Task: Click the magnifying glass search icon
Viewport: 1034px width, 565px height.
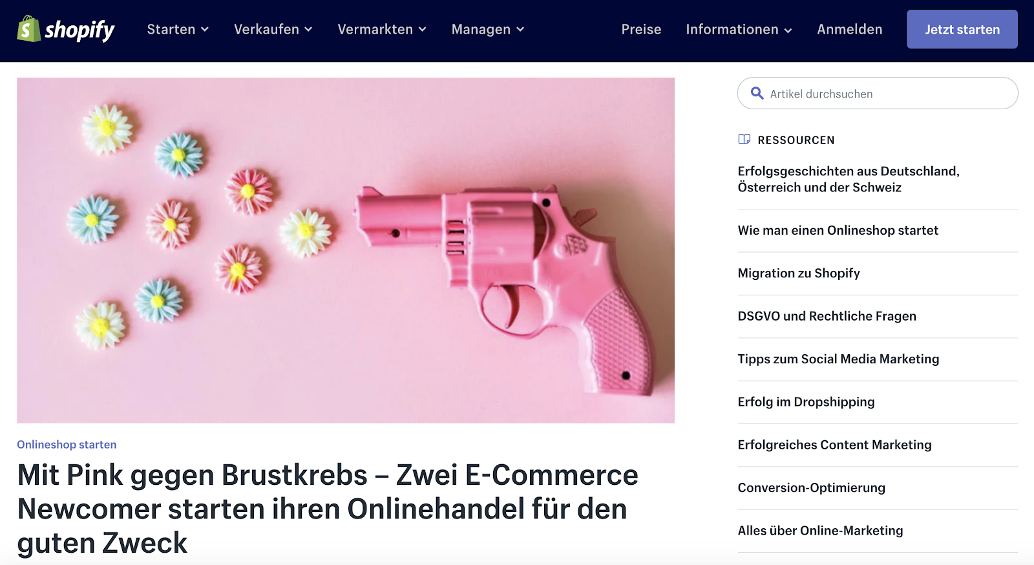Action: [757, 93]
